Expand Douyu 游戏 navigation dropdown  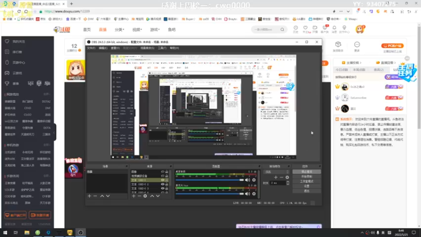pyautogui.click(x=155, y=29)
